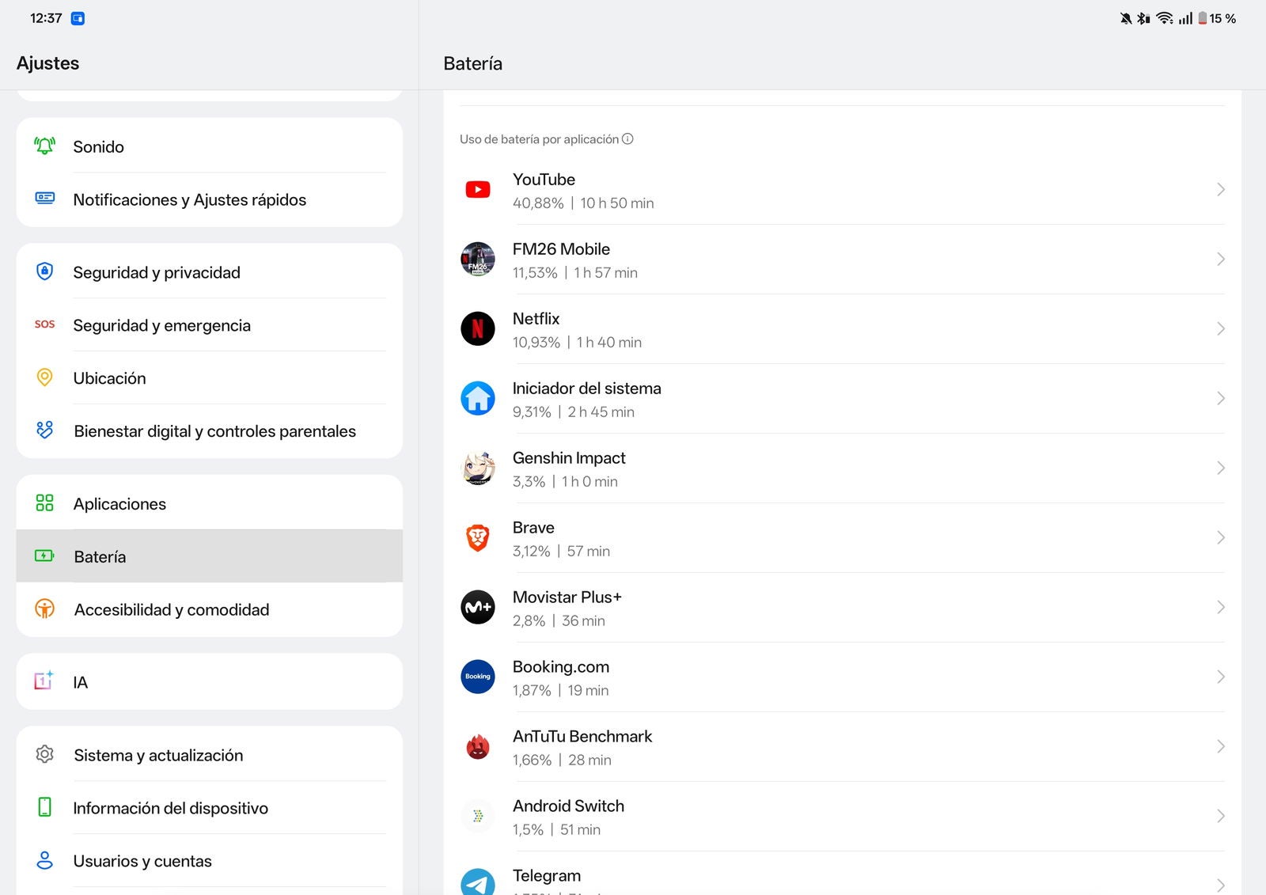Tap the Booking.com app icon
The height and width of the screenshot is (895, 1266).
coord(478,677)
